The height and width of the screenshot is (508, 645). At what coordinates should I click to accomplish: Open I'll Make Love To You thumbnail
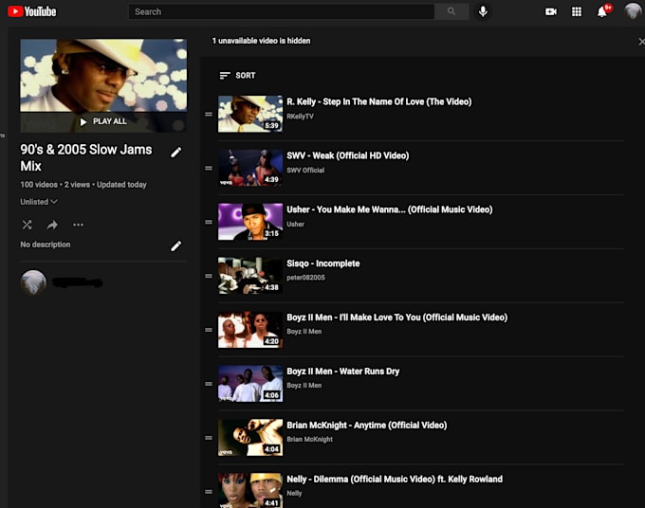pos(250,330)
